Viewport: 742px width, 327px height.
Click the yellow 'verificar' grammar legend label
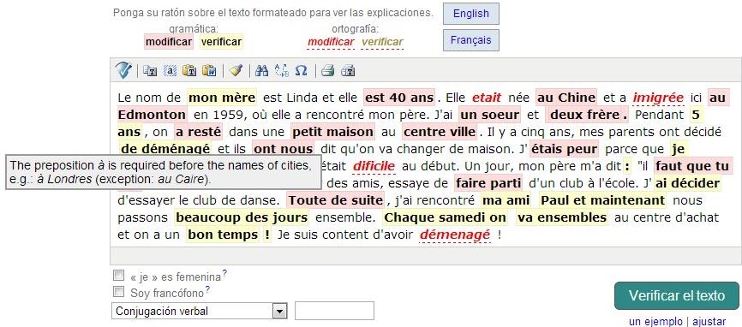coord(221,42)
